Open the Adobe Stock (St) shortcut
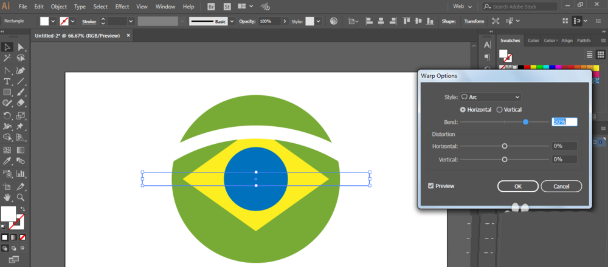 point(226,7)
